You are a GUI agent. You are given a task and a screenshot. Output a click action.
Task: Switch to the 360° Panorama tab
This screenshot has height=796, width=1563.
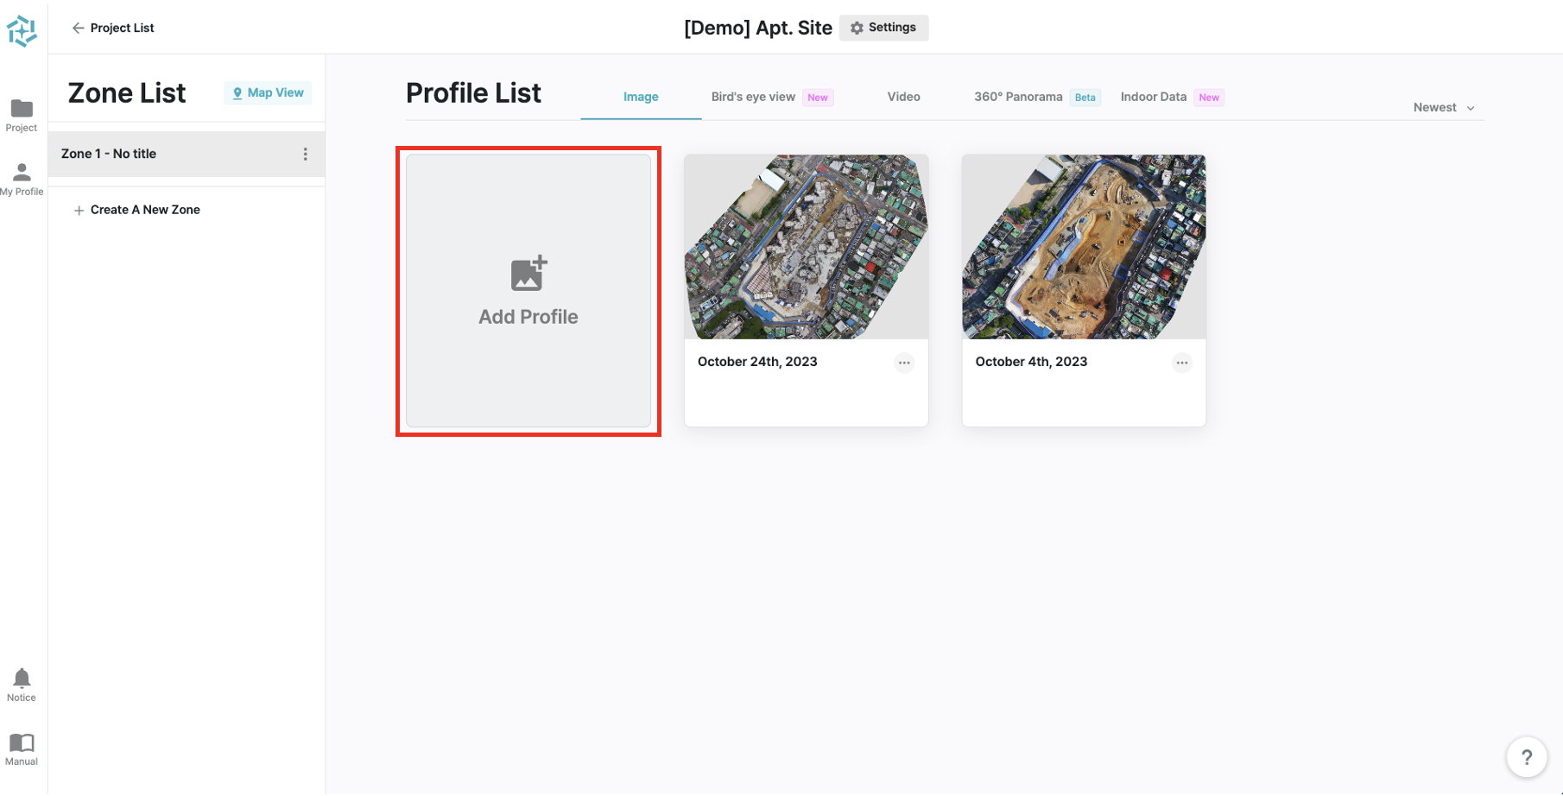click(x=1018, y=97)
